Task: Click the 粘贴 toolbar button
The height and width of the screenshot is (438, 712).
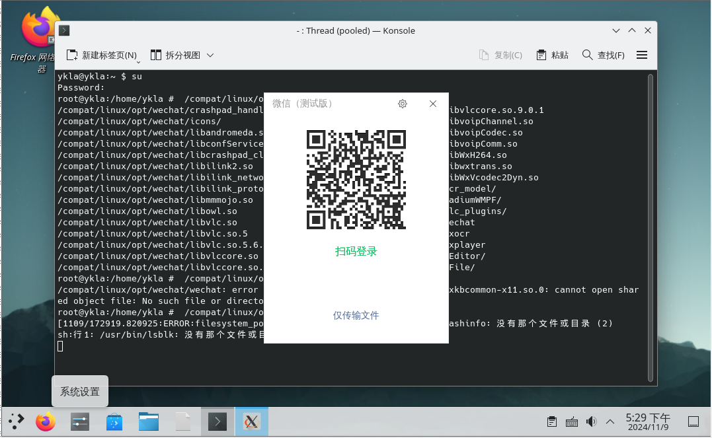Action: coord(552,55)
